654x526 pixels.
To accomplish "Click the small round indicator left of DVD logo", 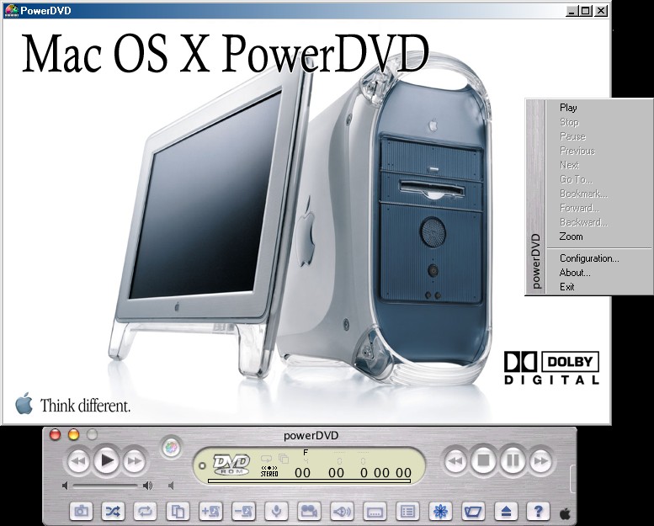I will 203,465.
